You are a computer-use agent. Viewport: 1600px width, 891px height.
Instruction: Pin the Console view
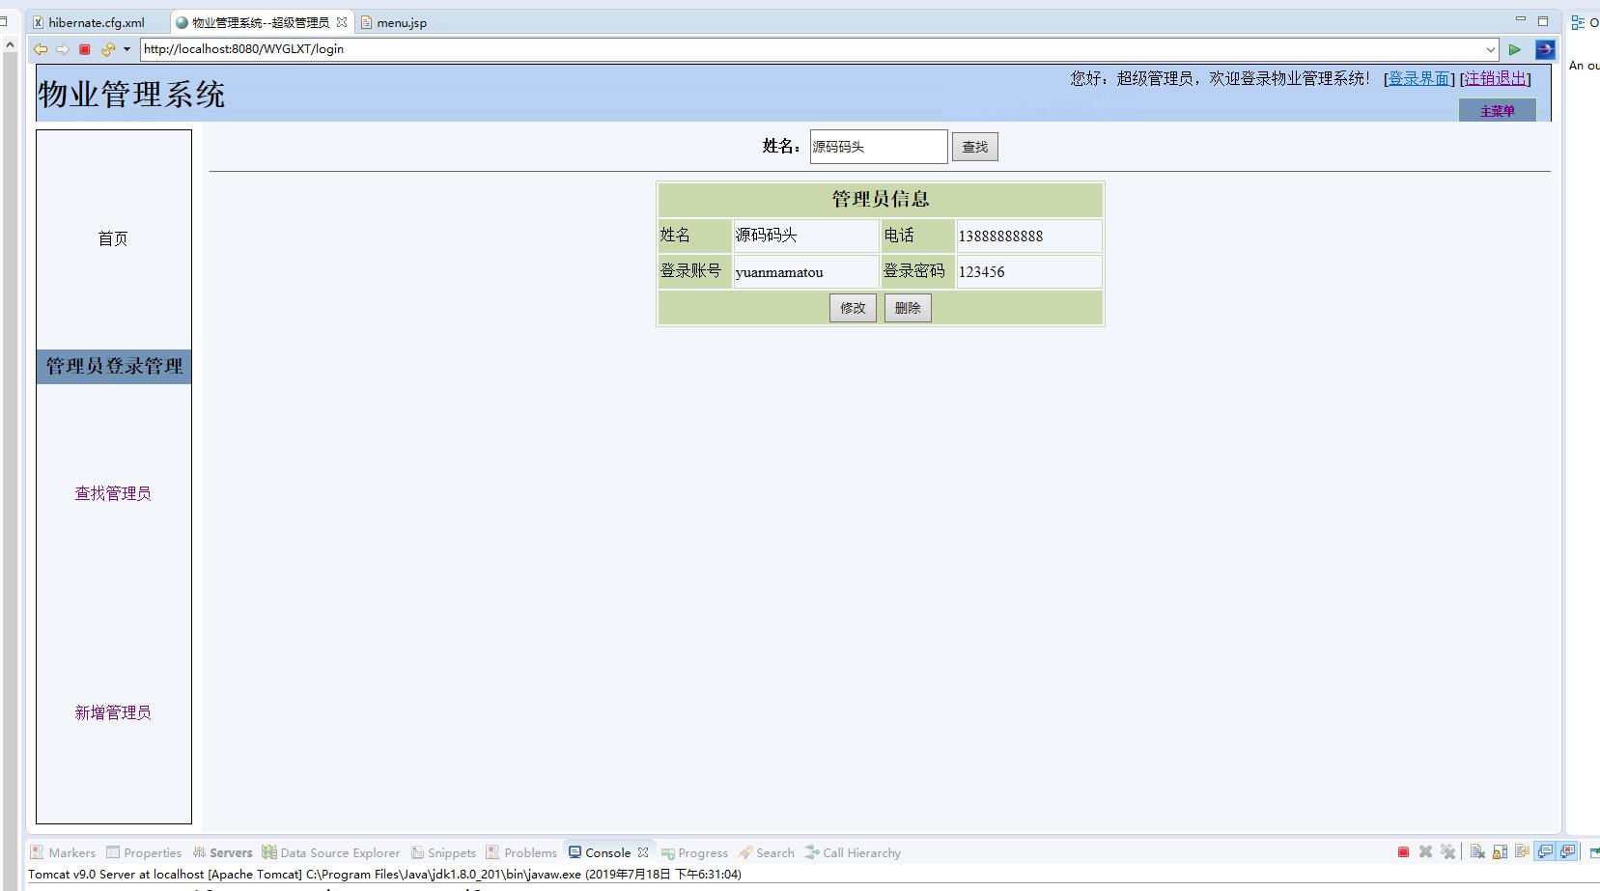1545,851
